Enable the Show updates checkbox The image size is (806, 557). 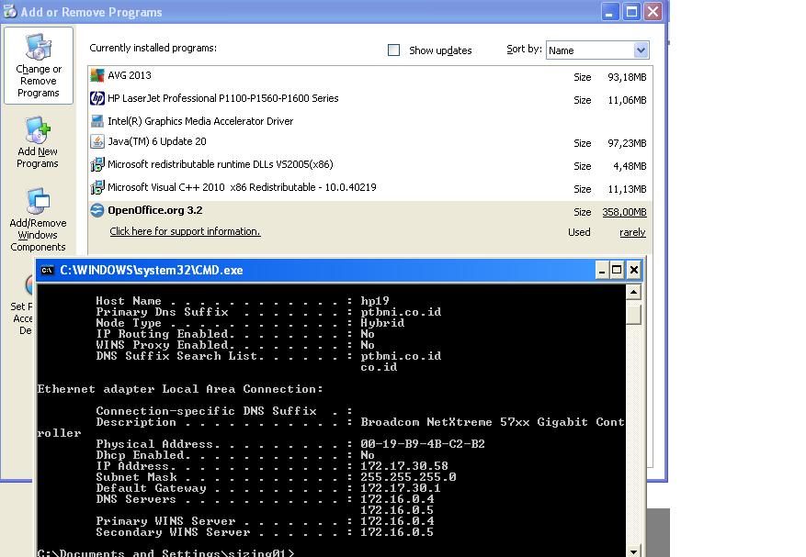(x=394, y=50)
